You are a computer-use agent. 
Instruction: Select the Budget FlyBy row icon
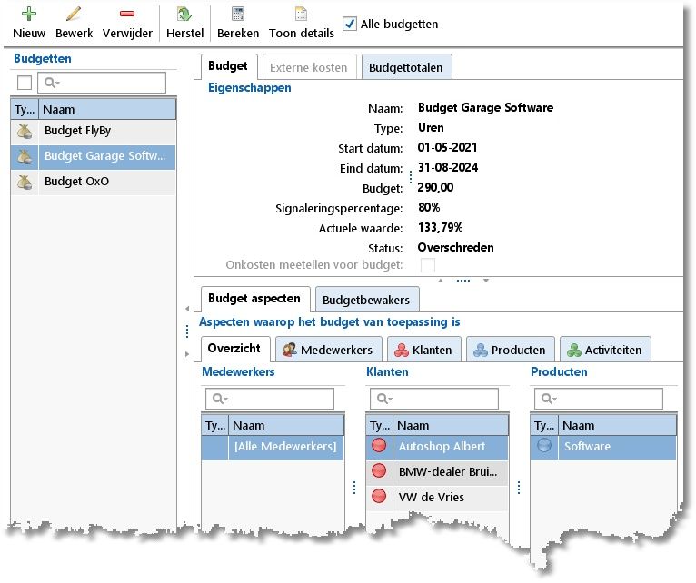(x=25, y=131)
